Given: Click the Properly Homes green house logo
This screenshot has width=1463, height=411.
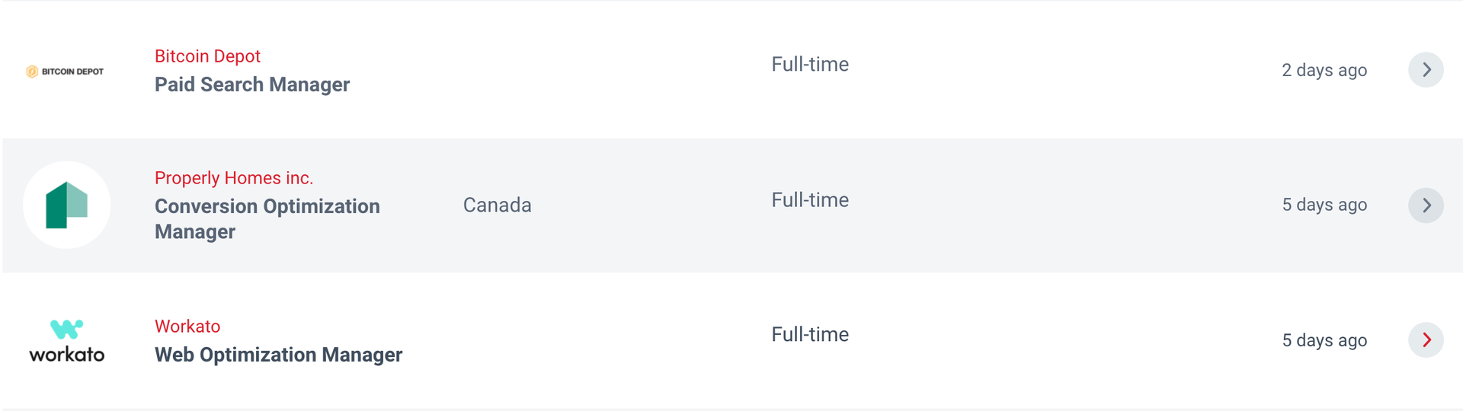Looking at the screenshot, I should [x=67, y=205].
